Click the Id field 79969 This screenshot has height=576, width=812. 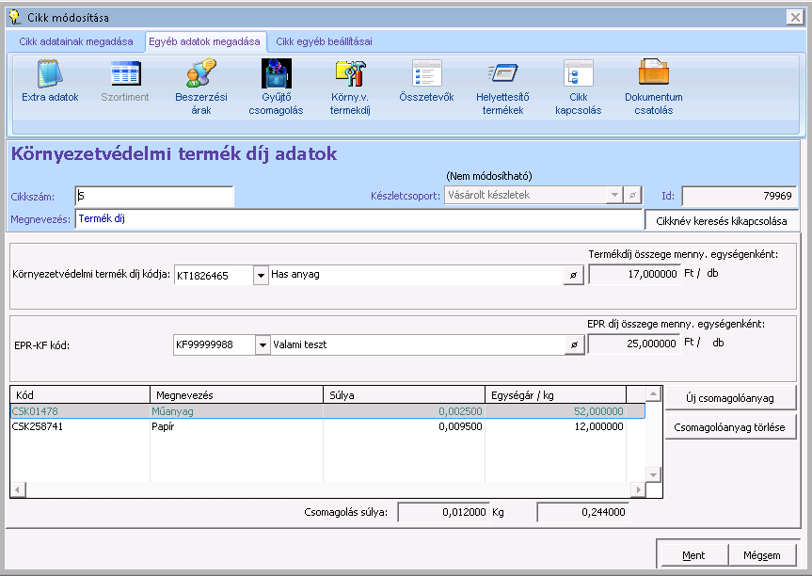click(x=740, y=196)
